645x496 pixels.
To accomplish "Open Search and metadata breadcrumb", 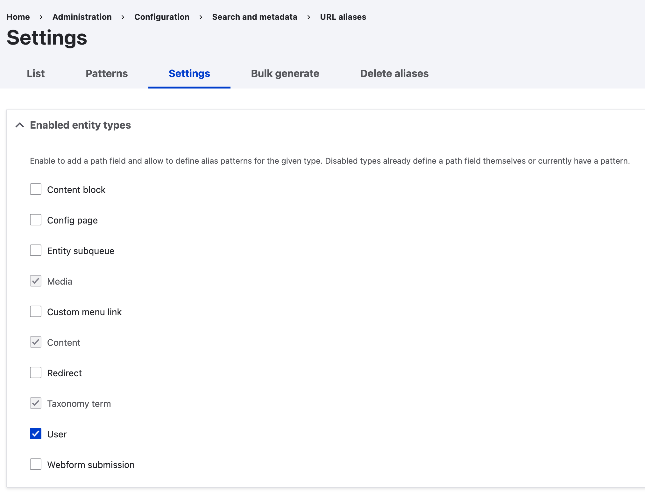I will point(255,17).
